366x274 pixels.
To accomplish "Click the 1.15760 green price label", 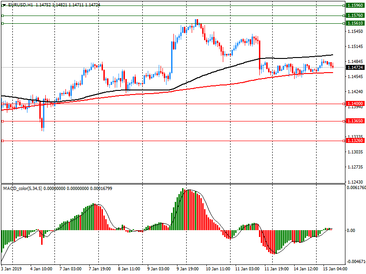I will tap(355, 16).
